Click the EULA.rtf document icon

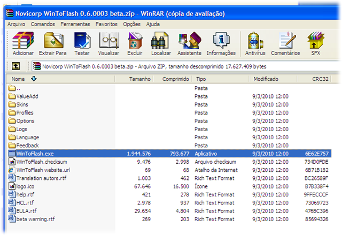(x=12, y=211)
